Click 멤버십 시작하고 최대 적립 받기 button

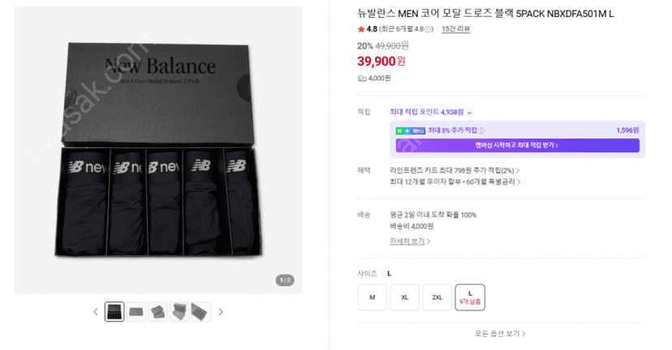517,146
